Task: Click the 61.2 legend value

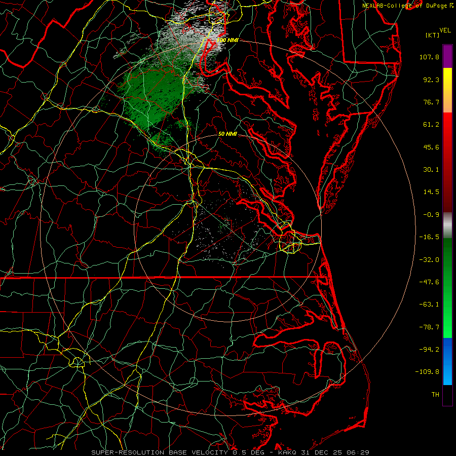Action: [x=431, y=125]
